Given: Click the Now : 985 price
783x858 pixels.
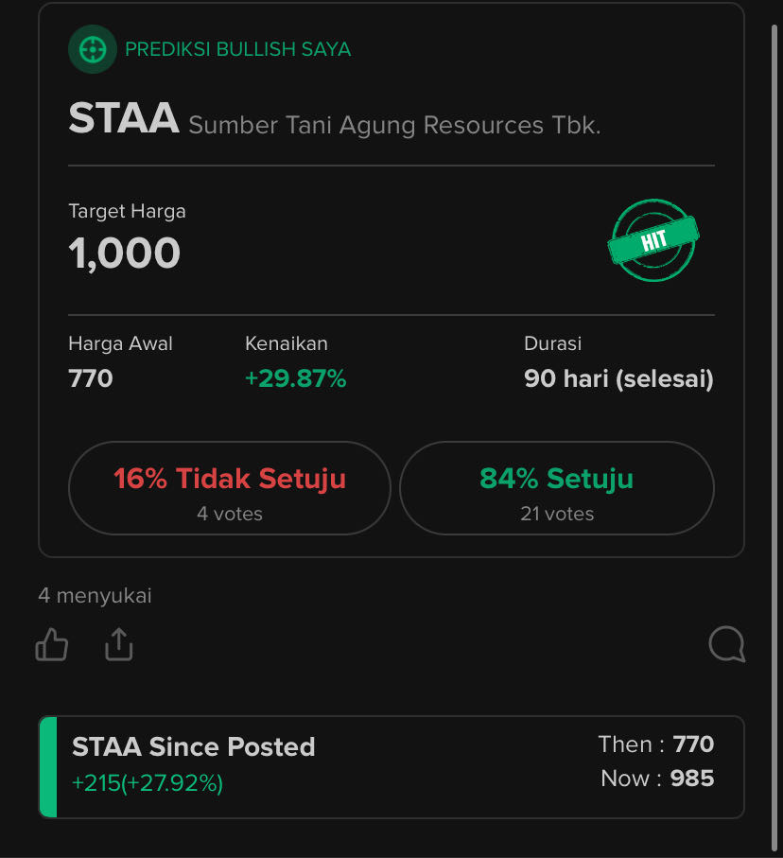Looking at the screenshot, I should pos(657,779).
